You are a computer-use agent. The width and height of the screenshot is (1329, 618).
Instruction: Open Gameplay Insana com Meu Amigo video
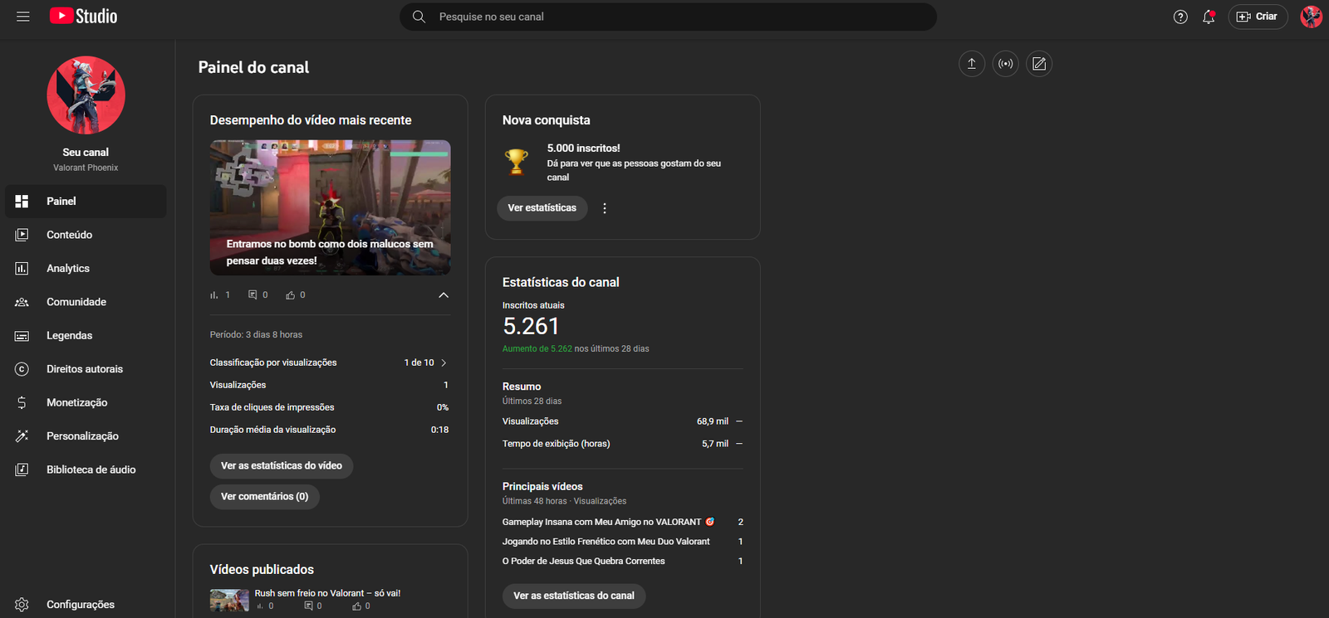coord(608,523)
